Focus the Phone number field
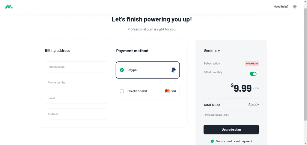The height and width of the screenshot is (145, 307). click(76, 83)
